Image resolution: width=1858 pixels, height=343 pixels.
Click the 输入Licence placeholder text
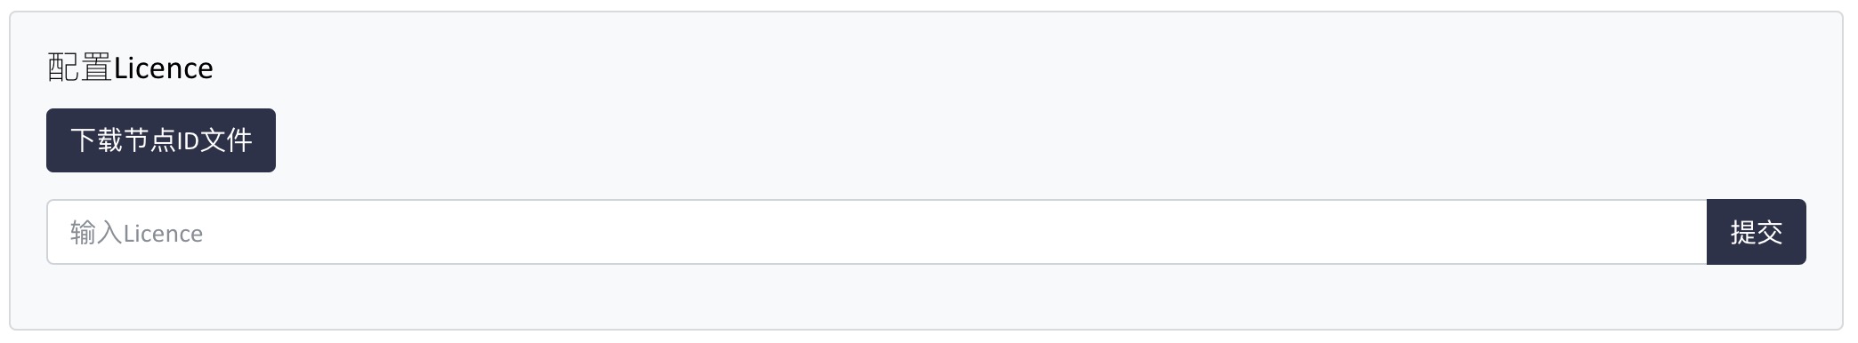[137, 234]
